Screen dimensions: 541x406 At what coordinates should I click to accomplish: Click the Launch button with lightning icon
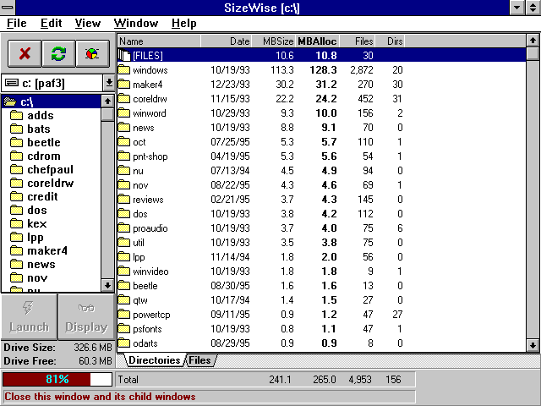tap(28, 317)
